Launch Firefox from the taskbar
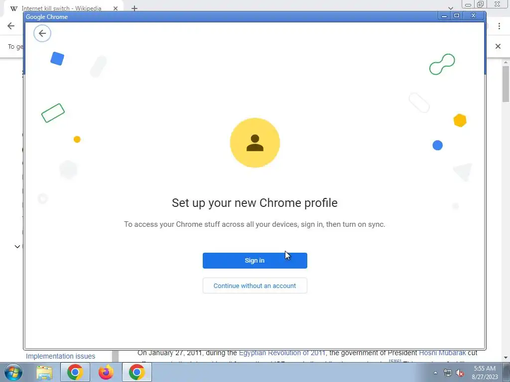510x382 pixels. coord(106,372)
